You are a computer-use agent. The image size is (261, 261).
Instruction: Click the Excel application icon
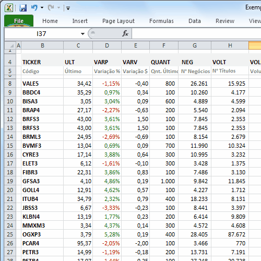click(x=9, y=8)
